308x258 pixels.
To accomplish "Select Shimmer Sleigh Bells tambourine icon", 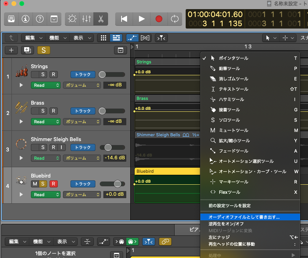I will 21,144.
